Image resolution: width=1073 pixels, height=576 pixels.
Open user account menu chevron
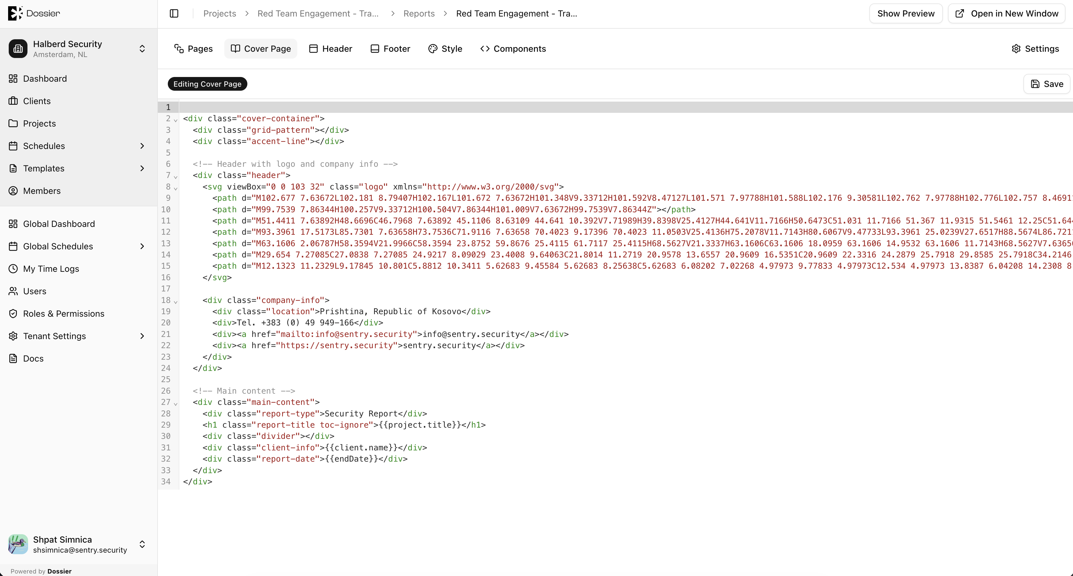[142, 545]
